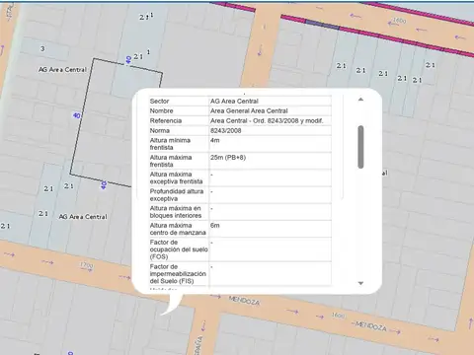Click the 'Nombre' row label
This screenshot has height=355, width=474.
[161, 110]
